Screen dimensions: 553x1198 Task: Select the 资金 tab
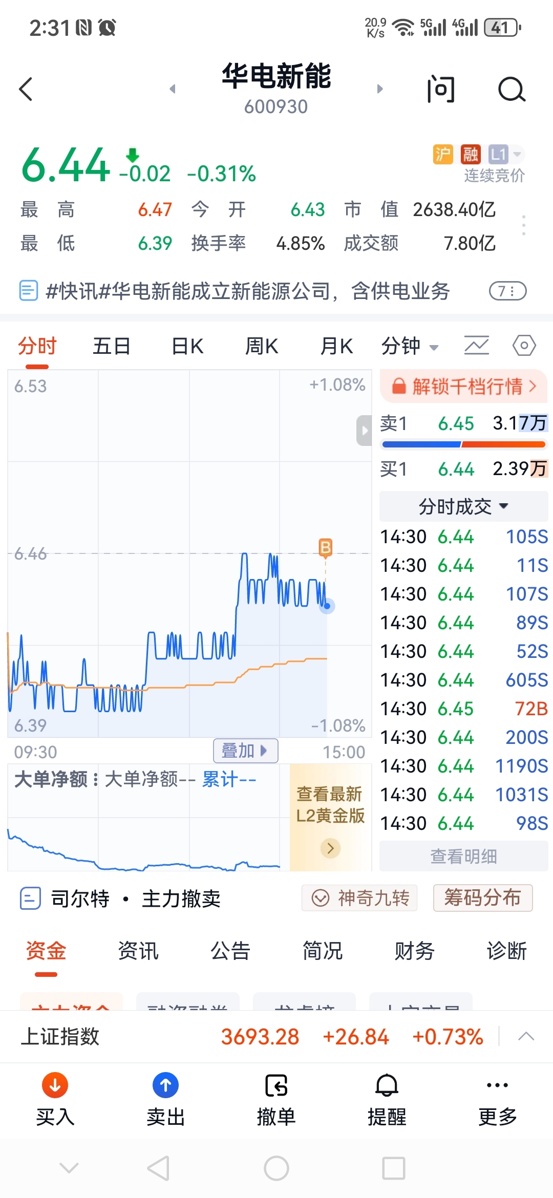[x=46, y=951]
